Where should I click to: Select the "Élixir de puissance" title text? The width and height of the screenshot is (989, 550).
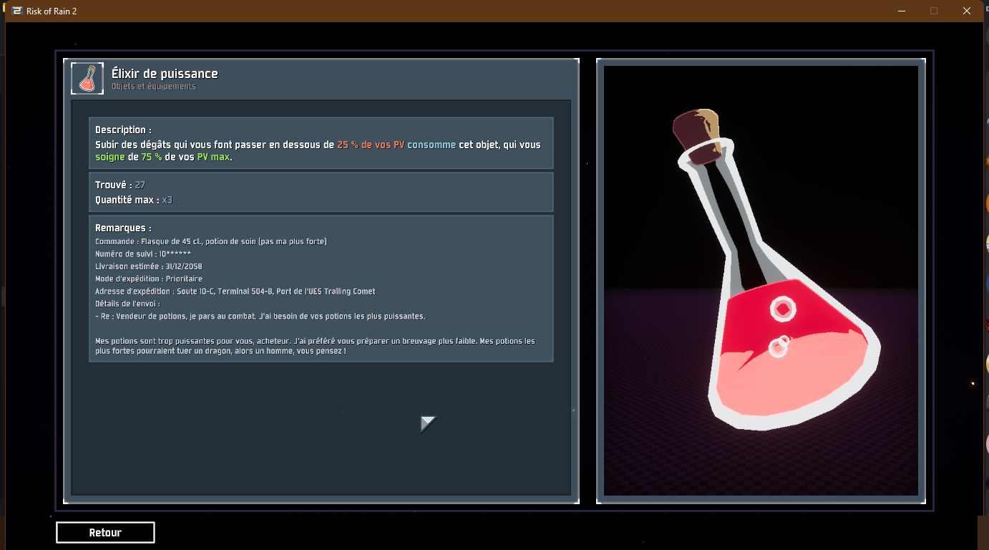coord(165,74)
